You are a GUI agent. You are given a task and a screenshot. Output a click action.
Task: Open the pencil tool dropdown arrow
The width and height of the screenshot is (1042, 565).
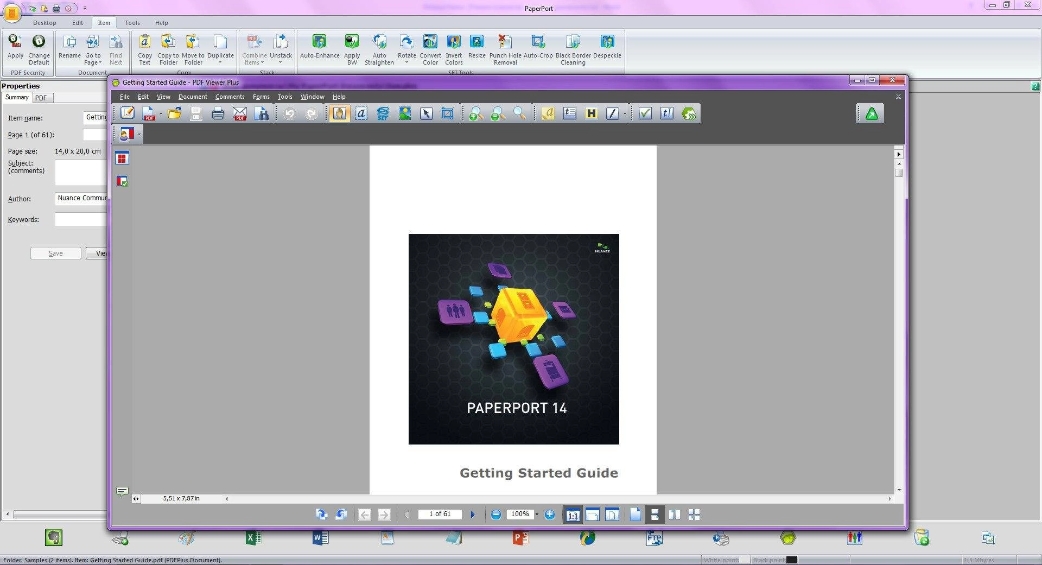pos(625,113)
